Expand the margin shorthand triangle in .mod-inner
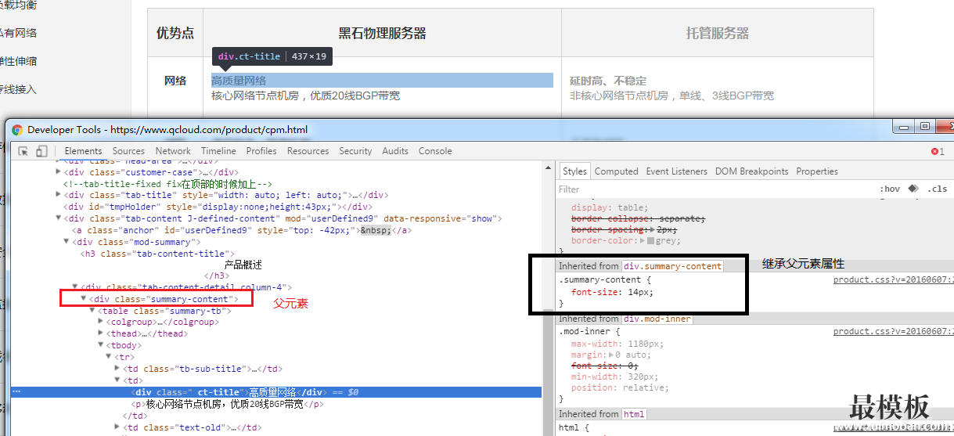The width and height of the screenshot is (954, 436). (x=611, y=355)
